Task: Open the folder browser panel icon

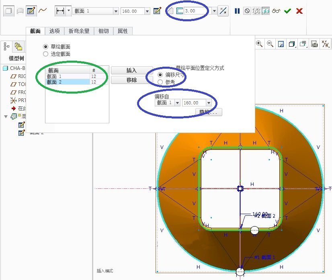Action: click(x=18, y=46)
